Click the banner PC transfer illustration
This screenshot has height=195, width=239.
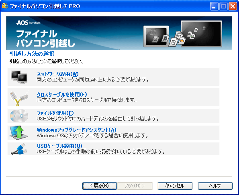click(183, 34)
